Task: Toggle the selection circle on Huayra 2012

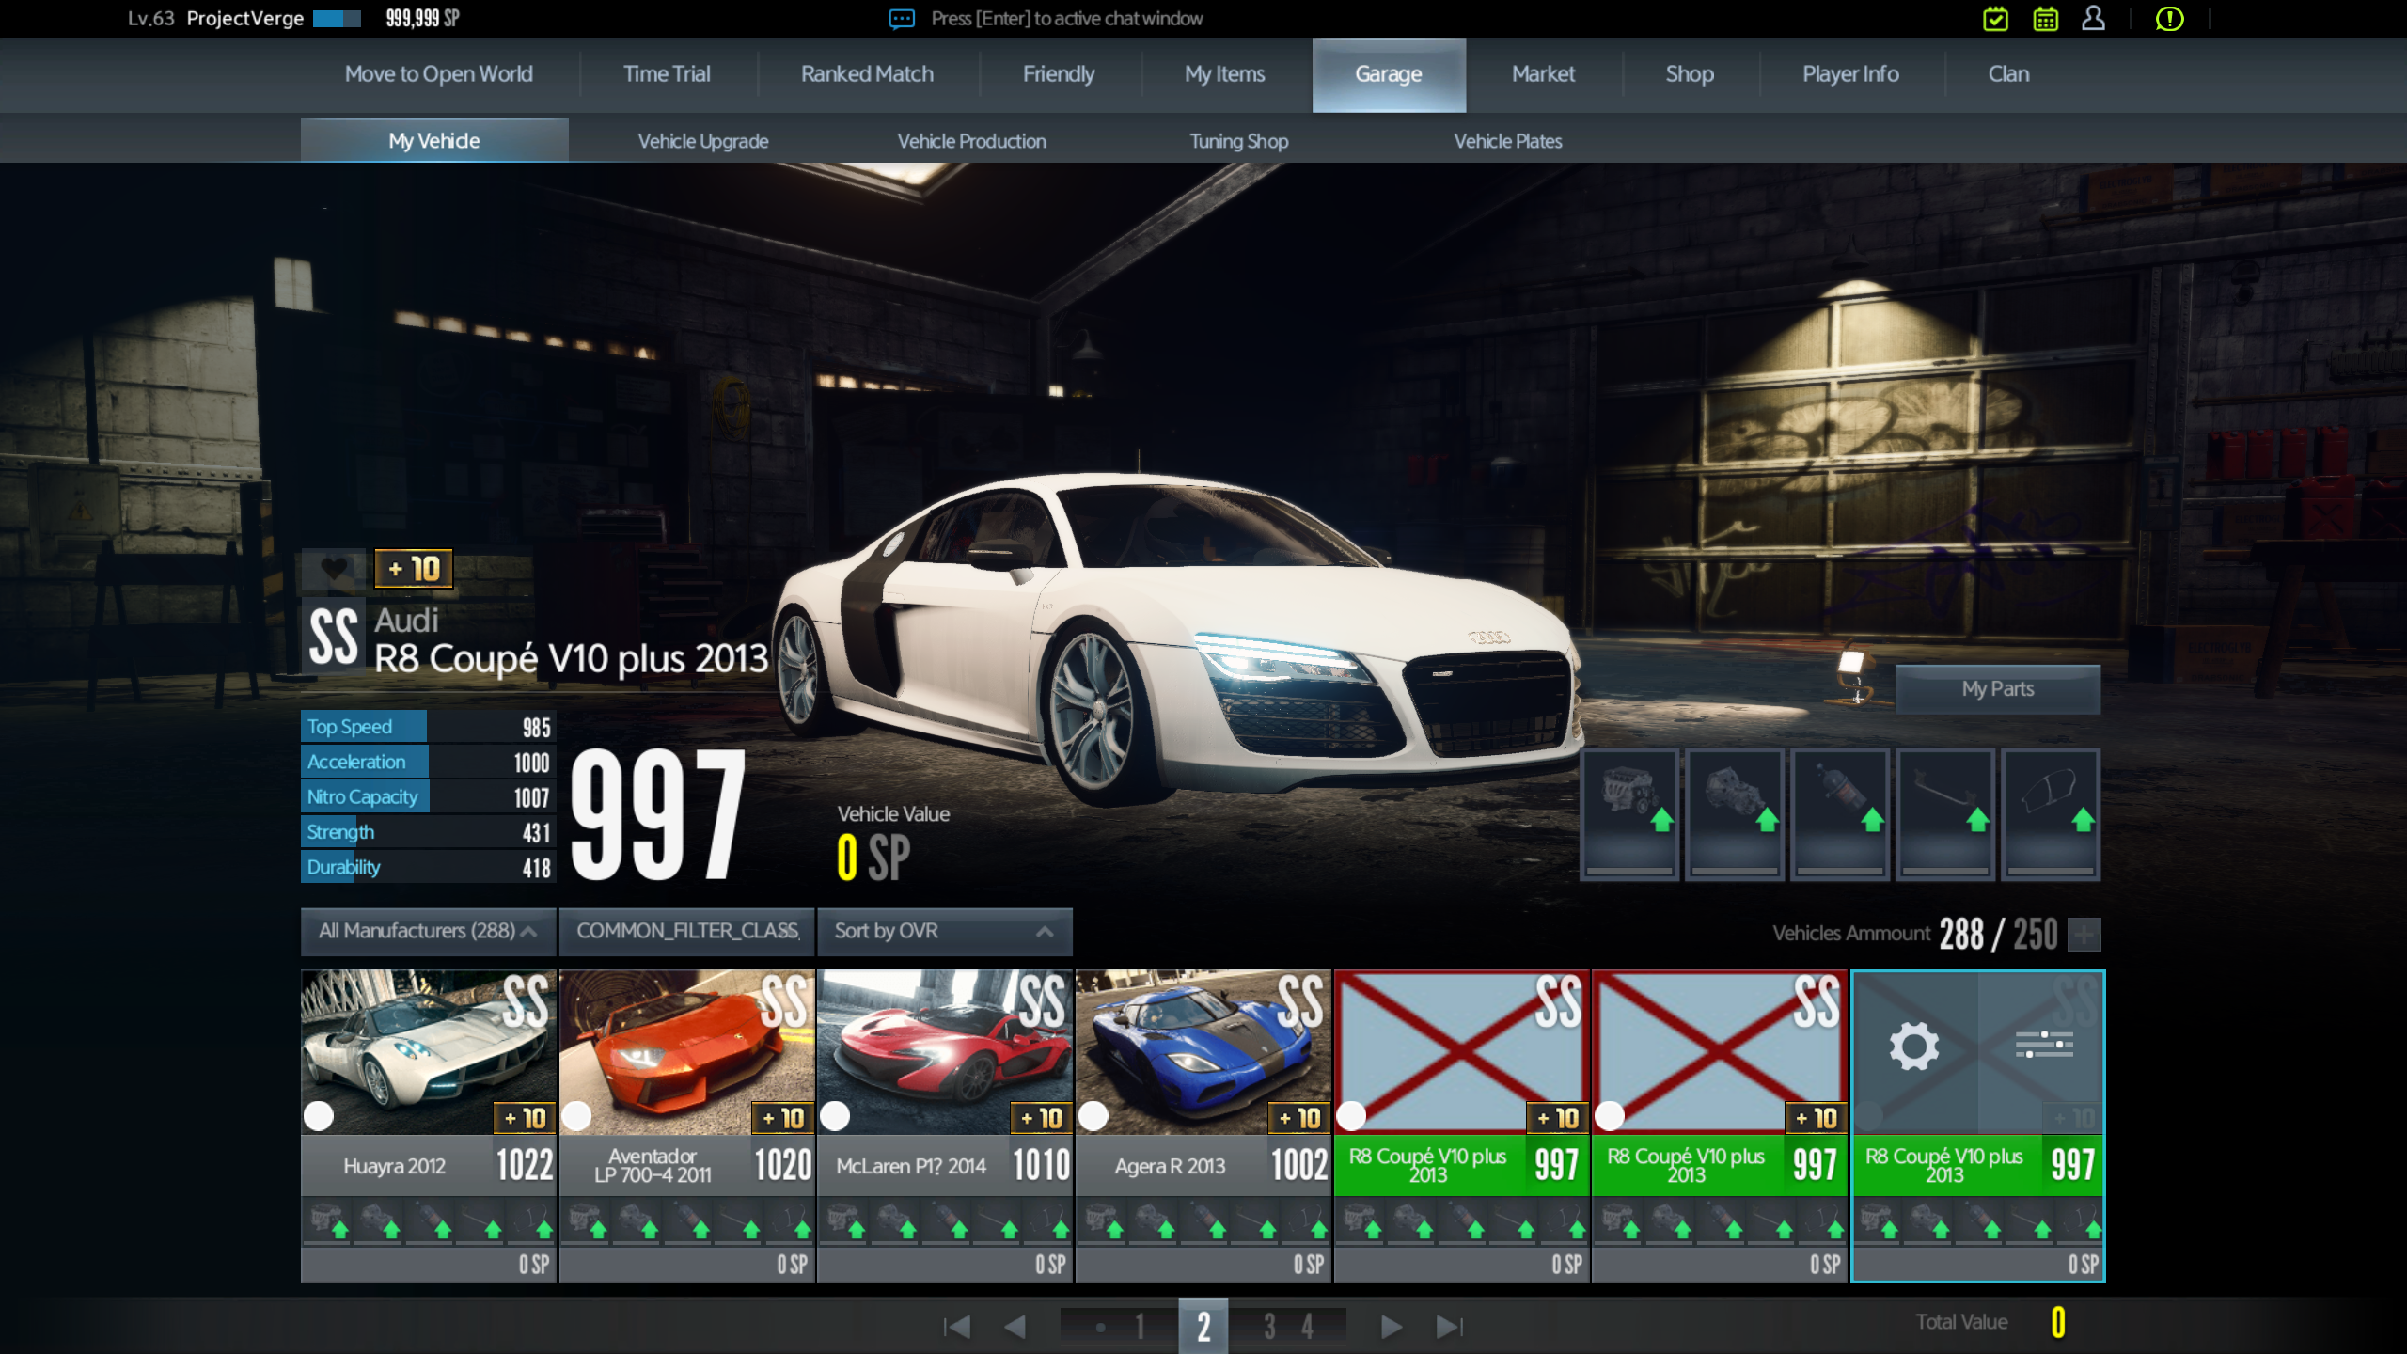Action: point(319,1116)
